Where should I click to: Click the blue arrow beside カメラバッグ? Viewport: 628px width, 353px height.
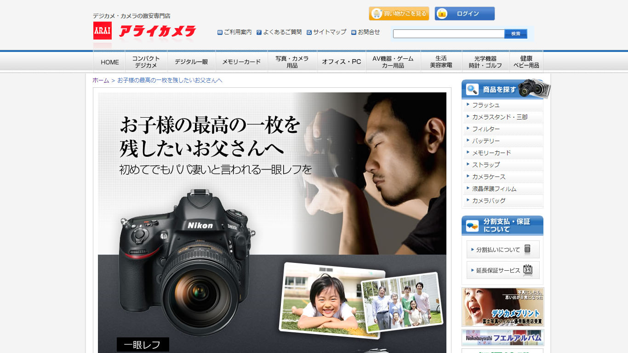click(468, 200)
